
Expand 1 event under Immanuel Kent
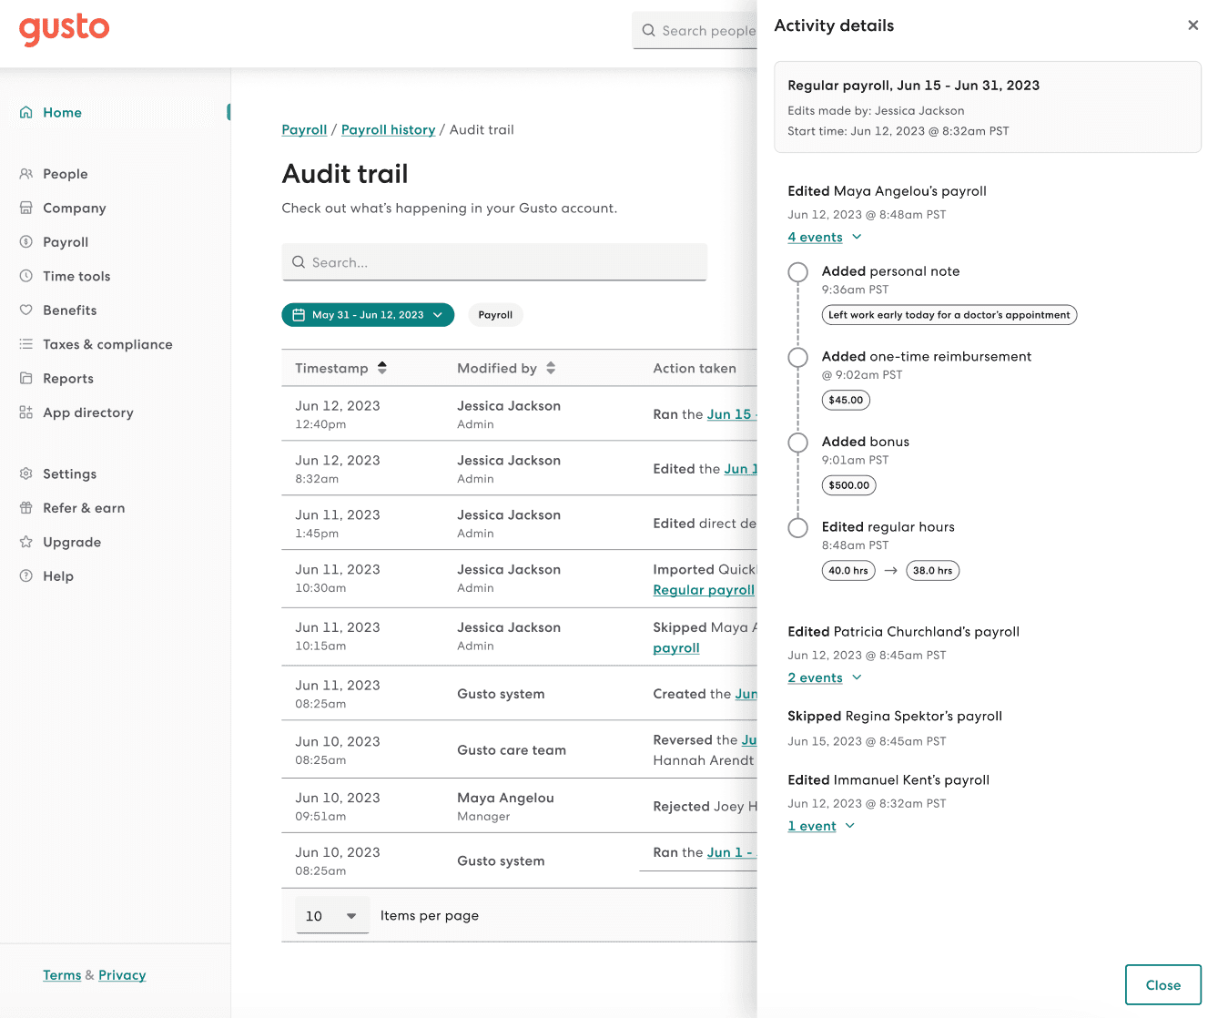tap(821, 826)
